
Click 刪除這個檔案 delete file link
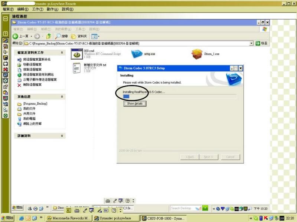tap(32, 85)
